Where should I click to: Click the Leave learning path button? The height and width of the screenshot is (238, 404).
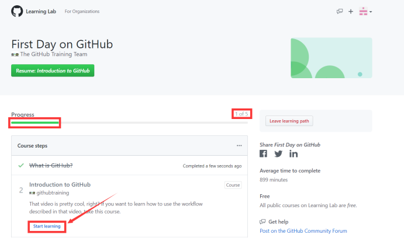pyautogui.click(x=289, y=121)
